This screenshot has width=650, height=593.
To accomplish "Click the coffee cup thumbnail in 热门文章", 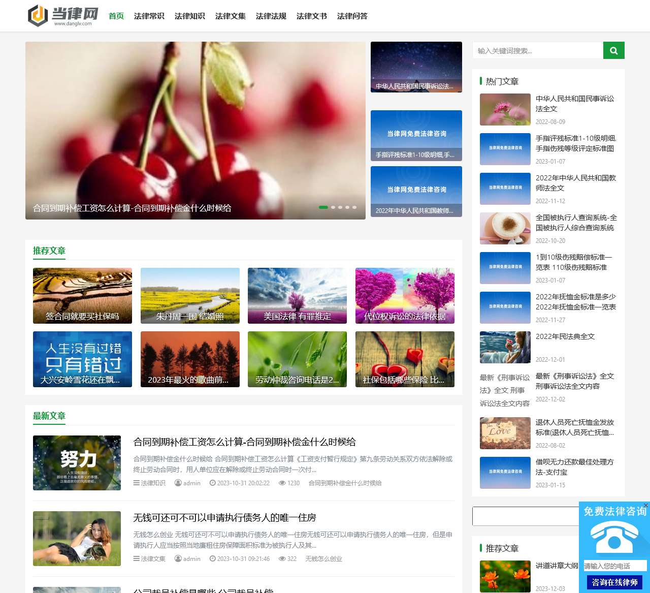I will click(x=505, y=228).
